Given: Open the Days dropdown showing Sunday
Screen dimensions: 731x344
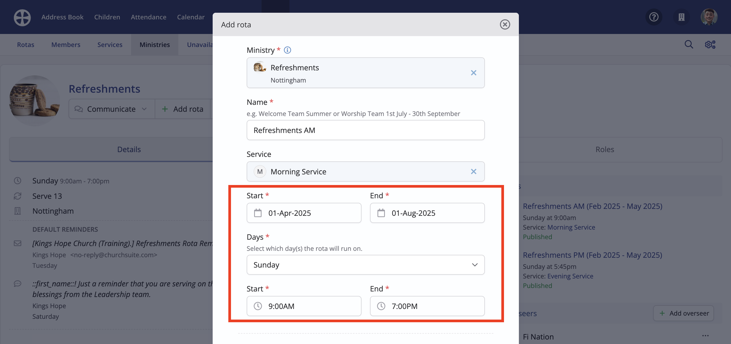Looking at the screenshot, I should tap(366, 265).
